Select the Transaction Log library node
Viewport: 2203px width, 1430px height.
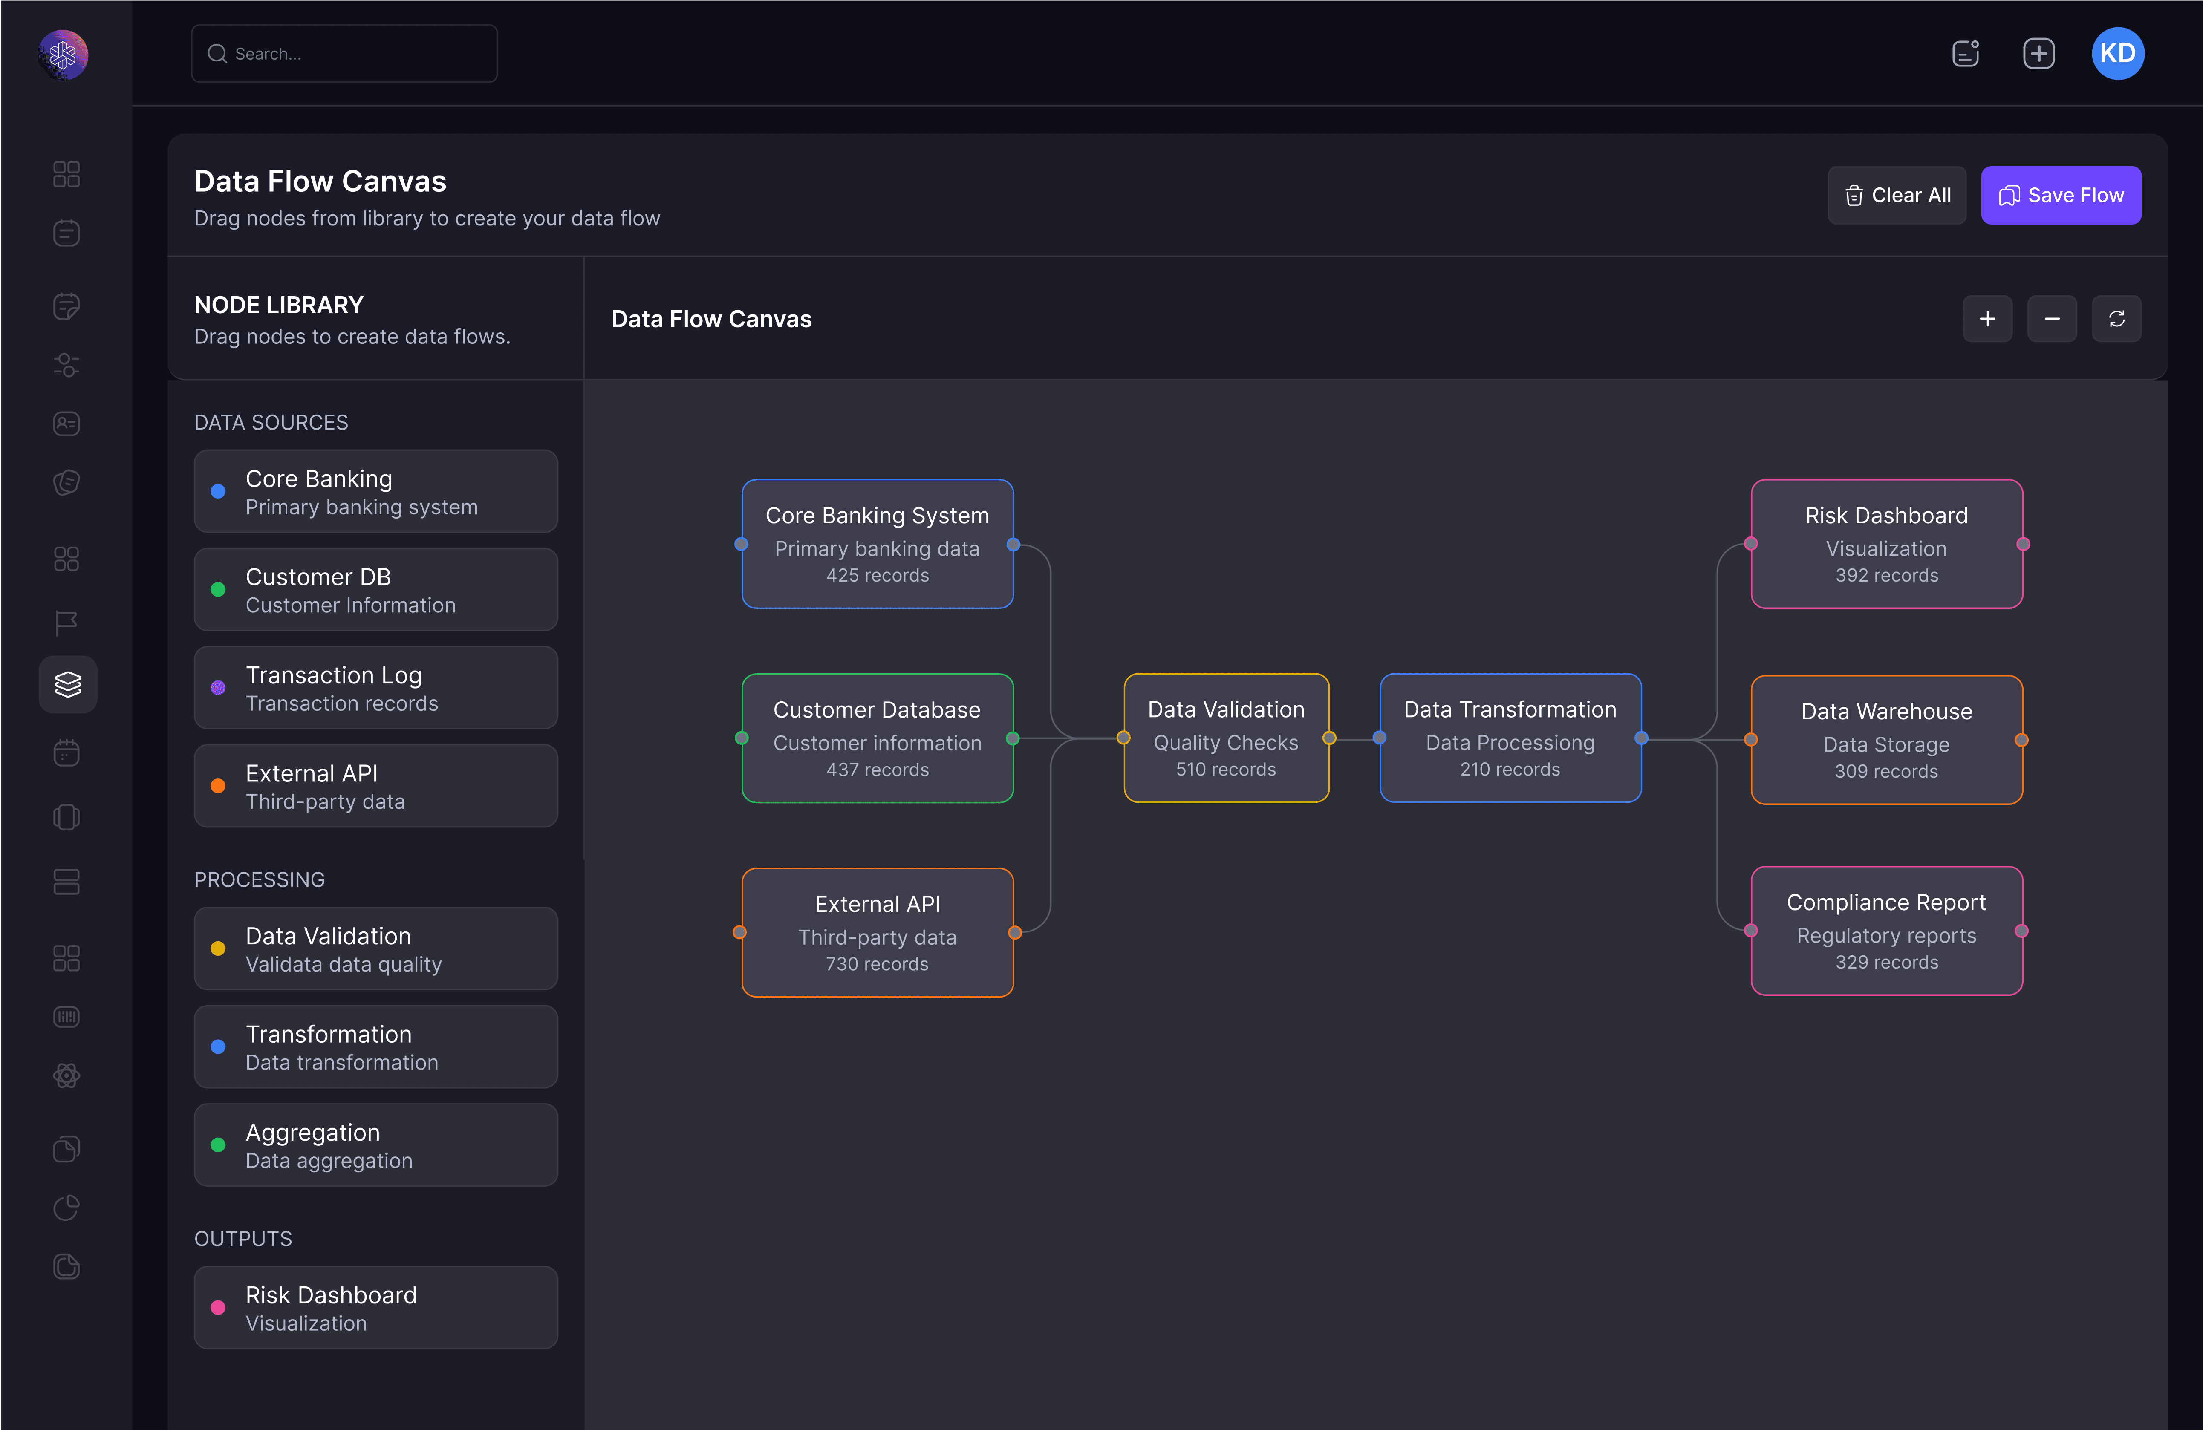coord(375,688)
